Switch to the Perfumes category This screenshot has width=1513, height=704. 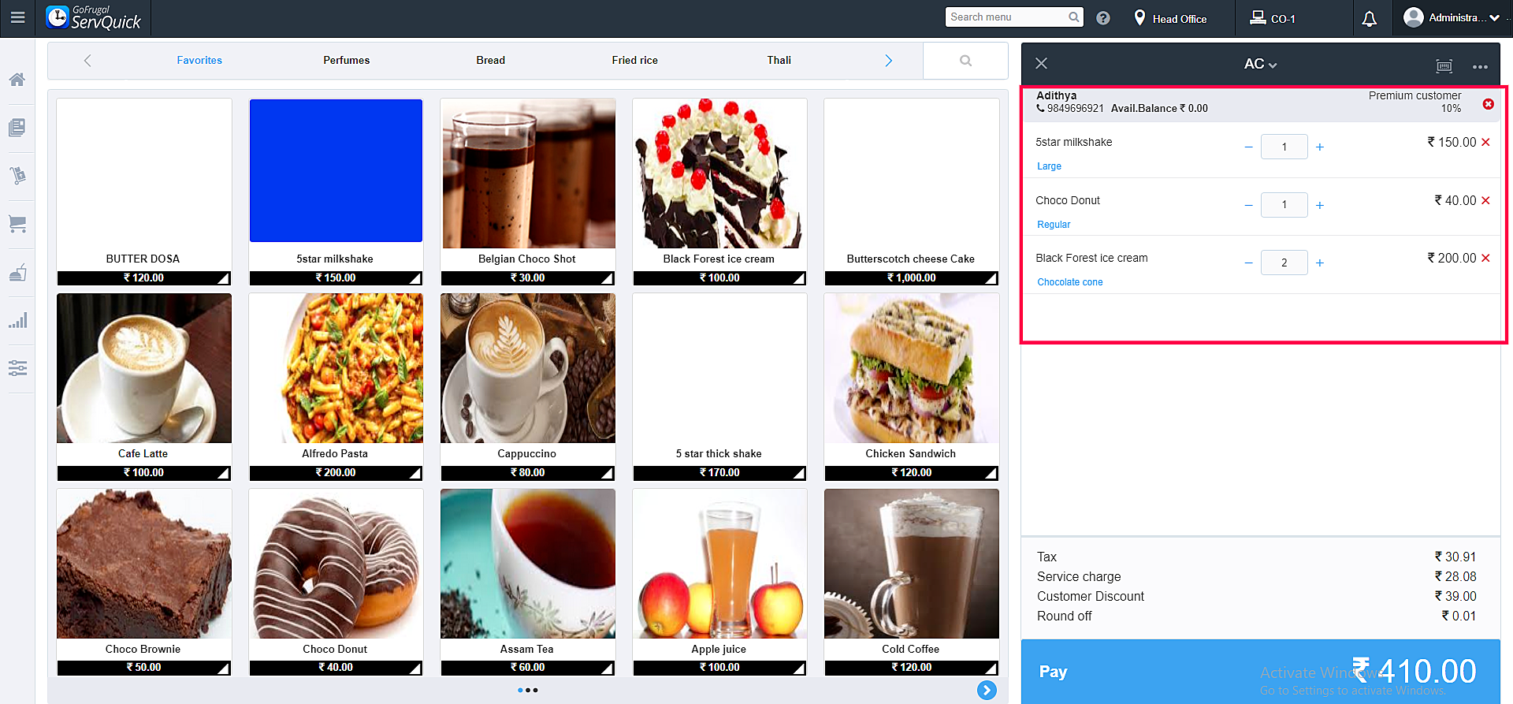tap(347, 61)
